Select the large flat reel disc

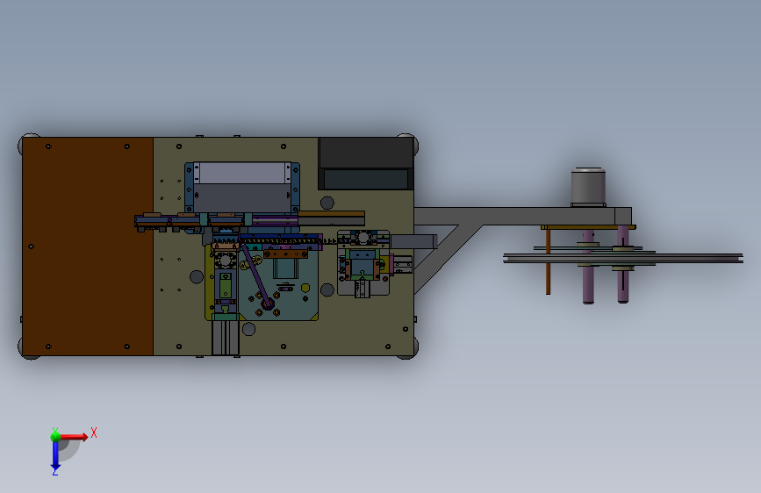[x=623, y=258]
